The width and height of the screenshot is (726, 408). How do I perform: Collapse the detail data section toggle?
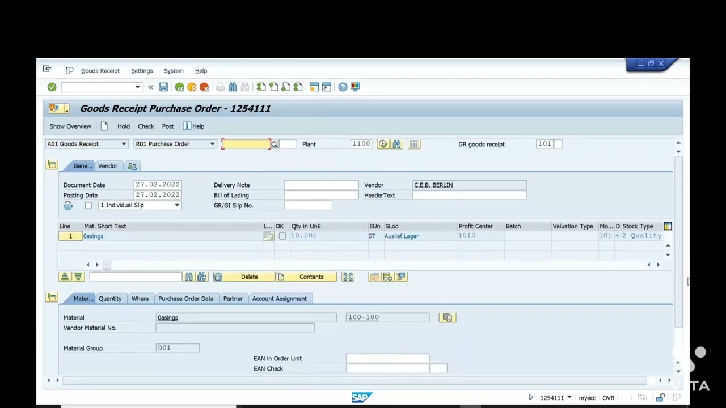pyautogui.click(x=52, y=297)
